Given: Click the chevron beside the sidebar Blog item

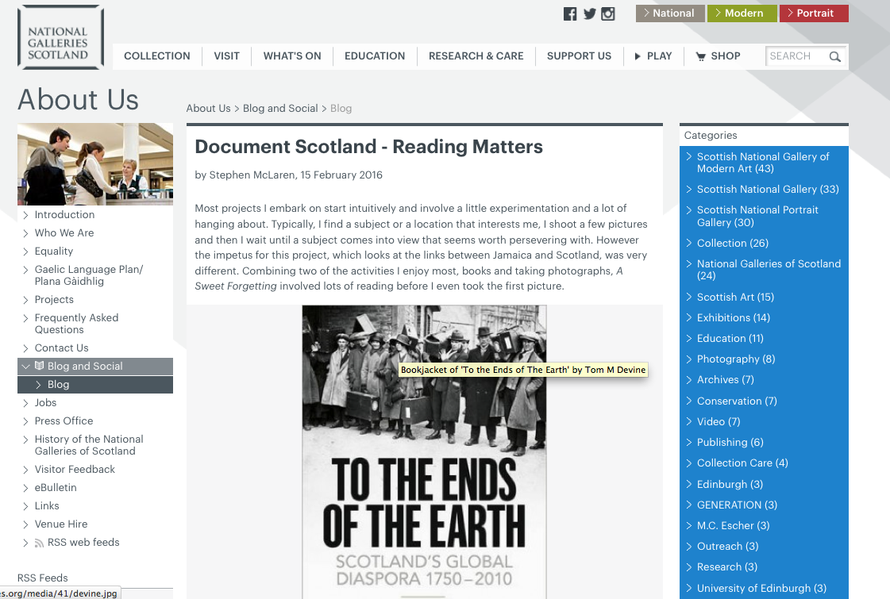Looking at the screenshot, I should (x=39, y=385).
